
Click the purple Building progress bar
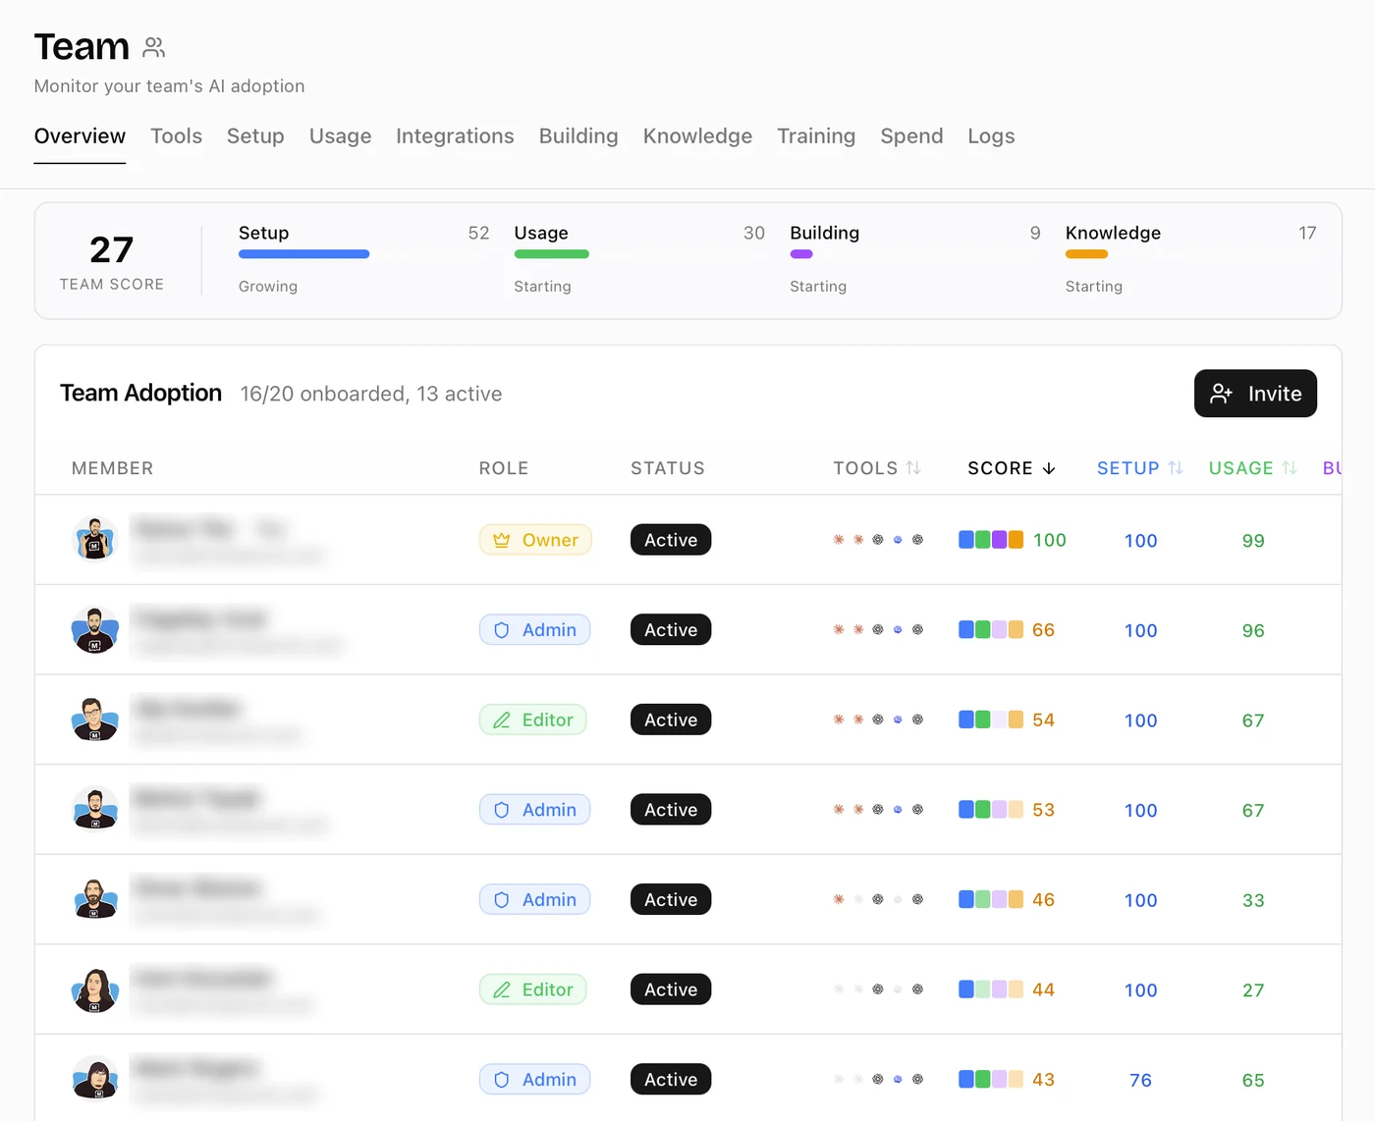point(801,254)
